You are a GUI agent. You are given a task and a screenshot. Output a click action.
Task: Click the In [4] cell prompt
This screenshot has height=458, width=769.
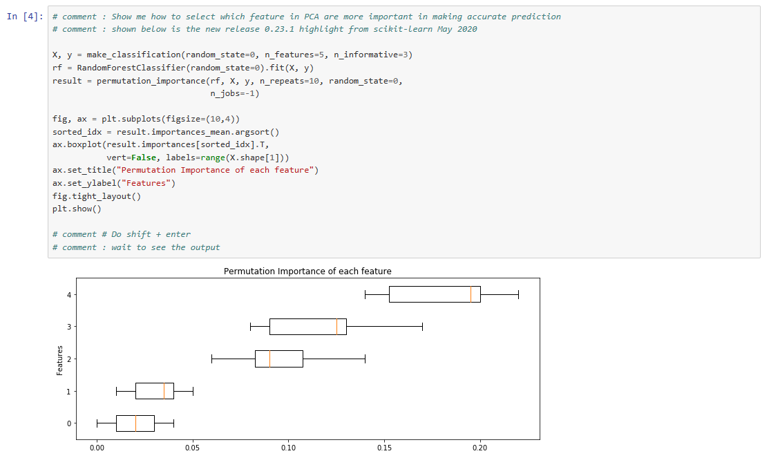click(x=25, y=17)
